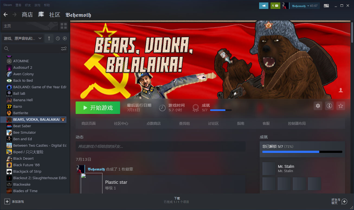Open the 客服 link
The height and width of the screenshot is (210, 354).
point(266,123)
